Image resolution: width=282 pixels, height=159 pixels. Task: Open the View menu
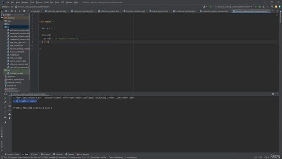(18, 2)
